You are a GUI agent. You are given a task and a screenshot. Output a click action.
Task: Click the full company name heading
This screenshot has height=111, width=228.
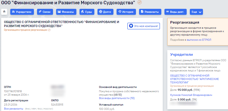(62, 24)
